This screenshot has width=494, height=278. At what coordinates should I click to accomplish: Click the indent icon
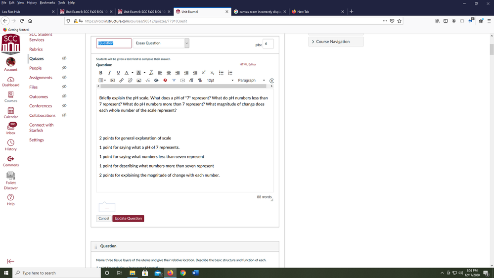pos(195,73)
